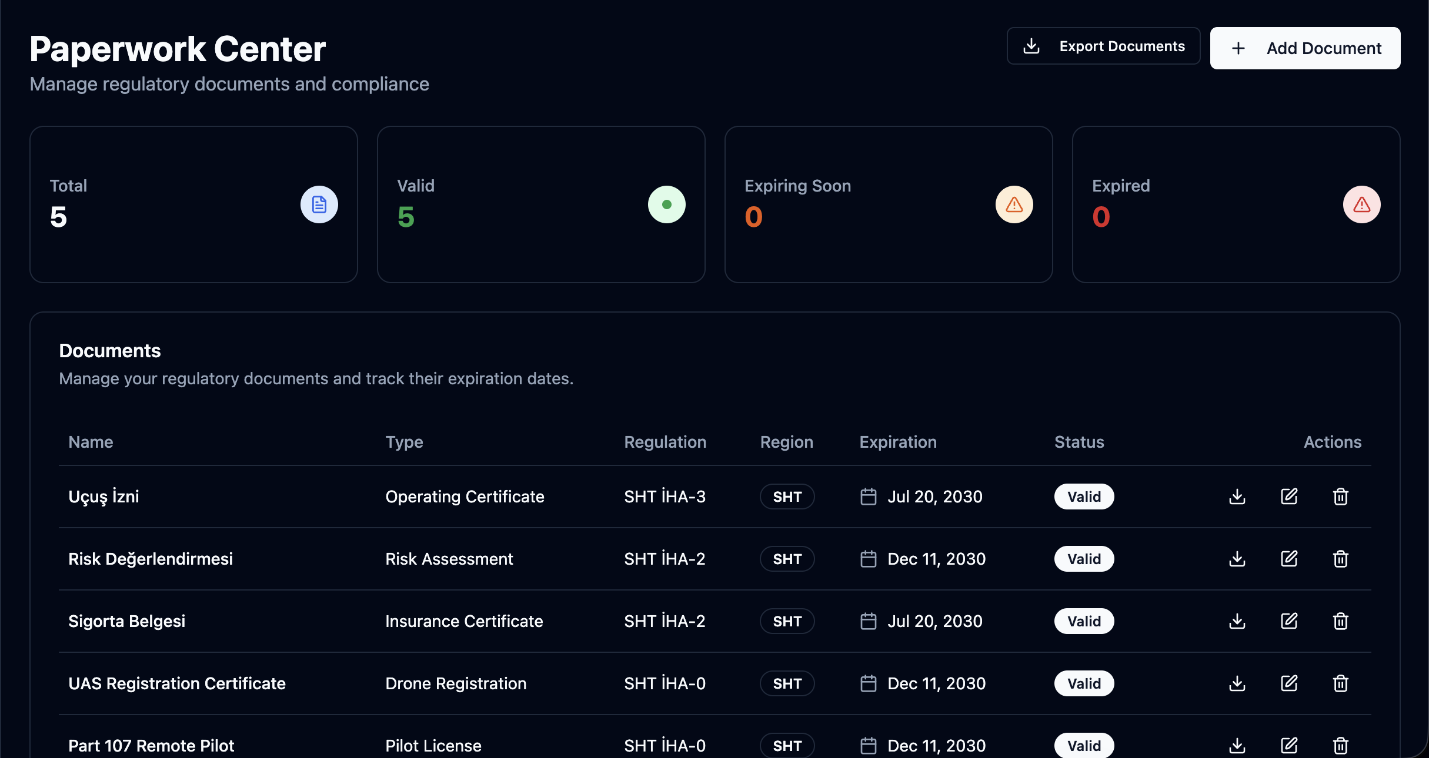Click the Export Documents button
The width and height of the screenshot is (1429, 758).
(1103, 46)
